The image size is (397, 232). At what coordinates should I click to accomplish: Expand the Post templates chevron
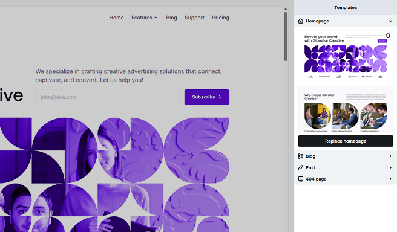[x=390, y=167]
